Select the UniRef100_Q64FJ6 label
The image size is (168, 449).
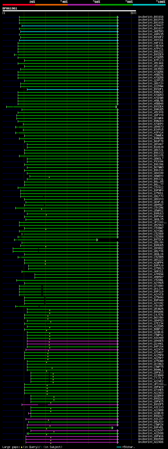pos(151,202)
